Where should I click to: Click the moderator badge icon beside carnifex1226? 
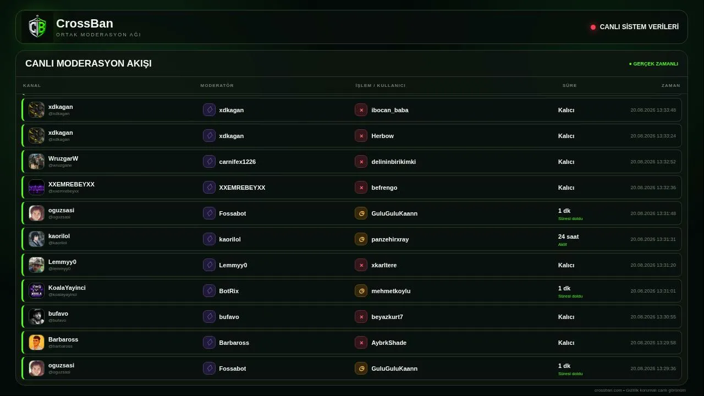click(209, 162)
